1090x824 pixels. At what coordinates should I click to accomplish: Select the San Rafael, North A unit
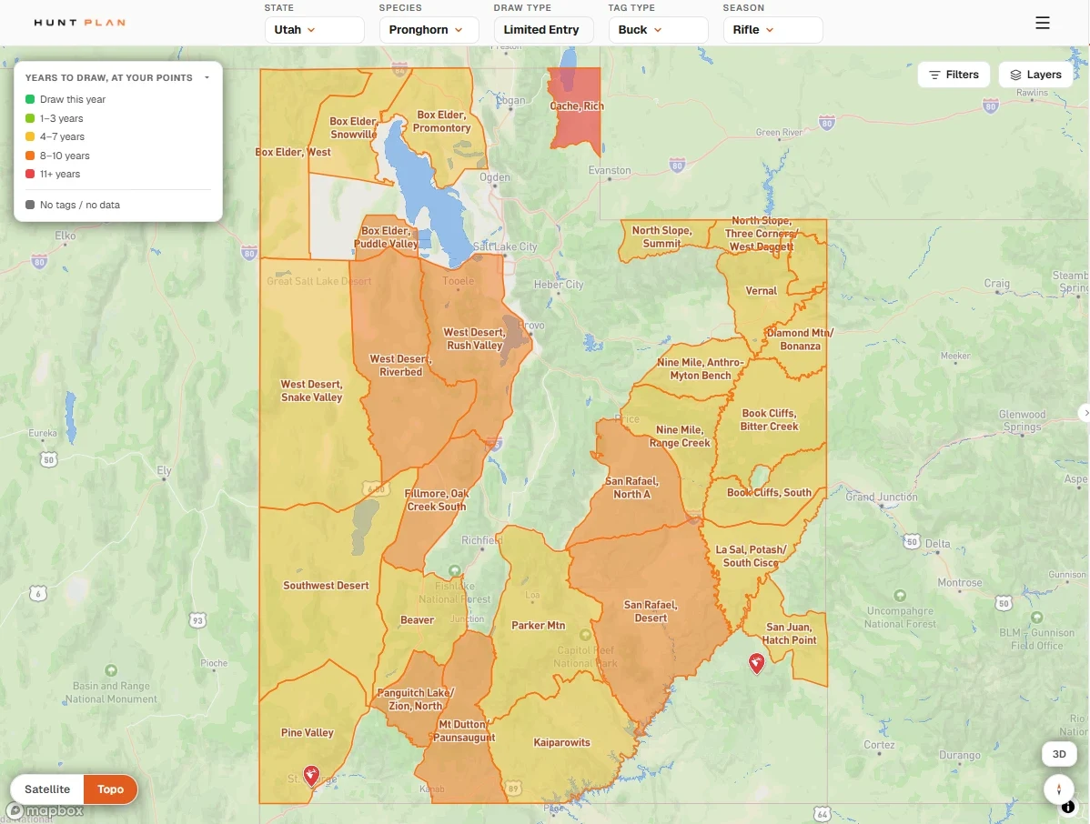pos(632,487)
